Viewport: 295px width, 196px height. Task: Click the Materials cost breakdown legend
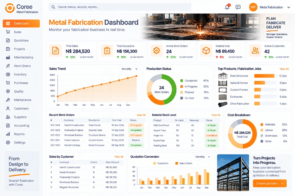pyautogui.click(x=268, y=125)
